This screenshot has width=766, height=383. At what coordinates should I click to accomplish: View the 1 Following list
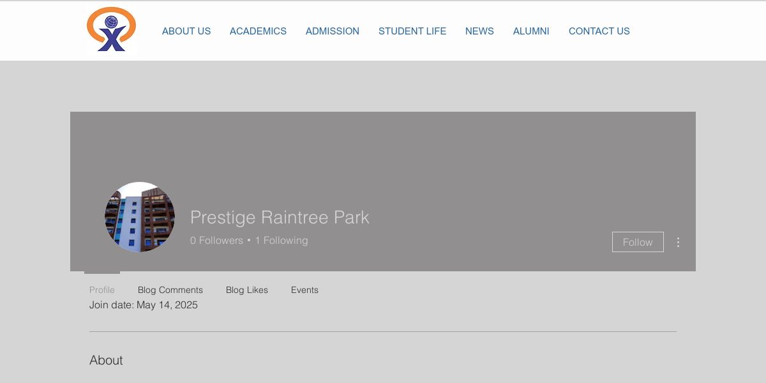[282, 241]
